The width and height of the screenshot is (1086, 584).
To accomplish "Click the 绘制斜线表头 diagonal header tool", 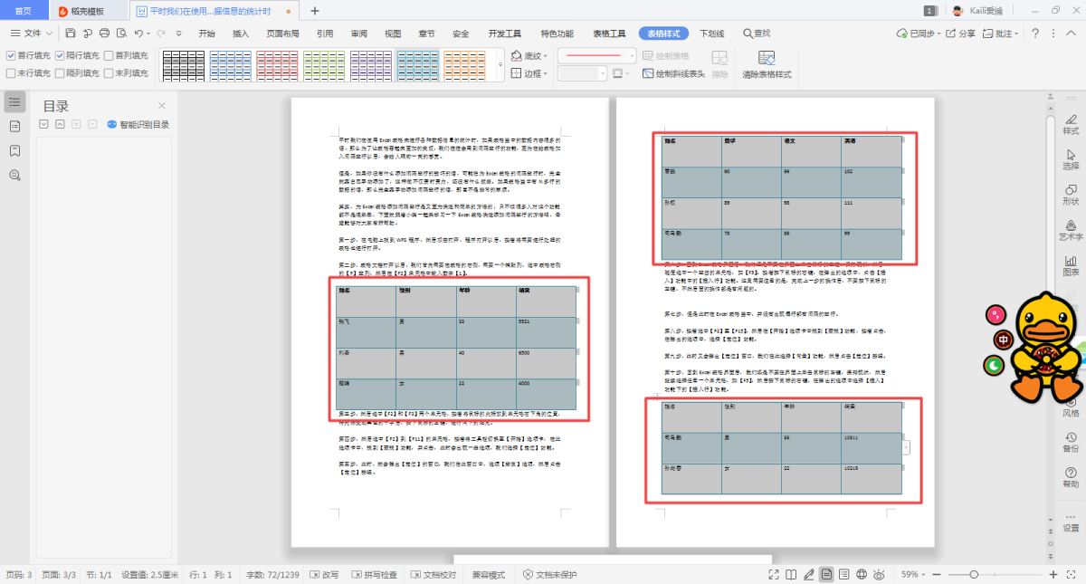I will tap(673, 73).
